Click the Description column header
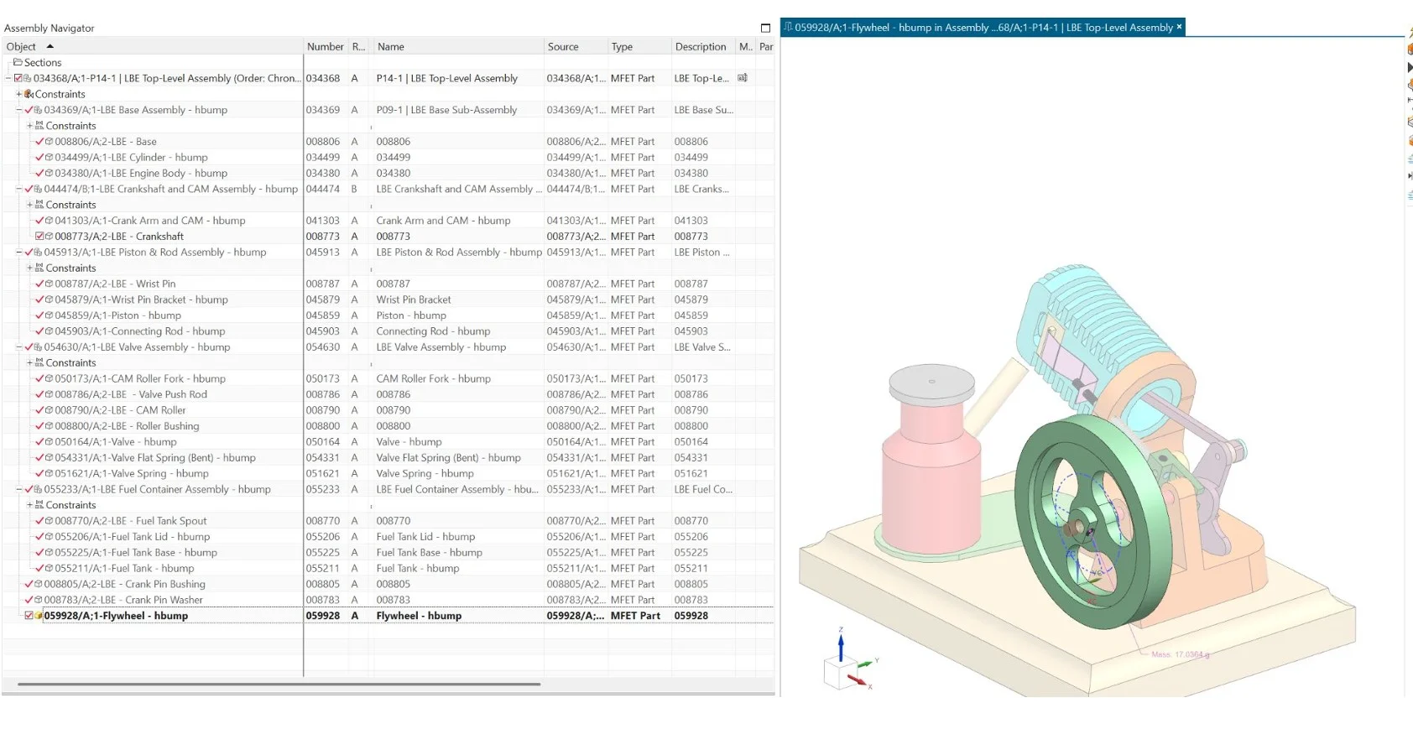This screenshot has height=755, width=1413. (703, 47)
